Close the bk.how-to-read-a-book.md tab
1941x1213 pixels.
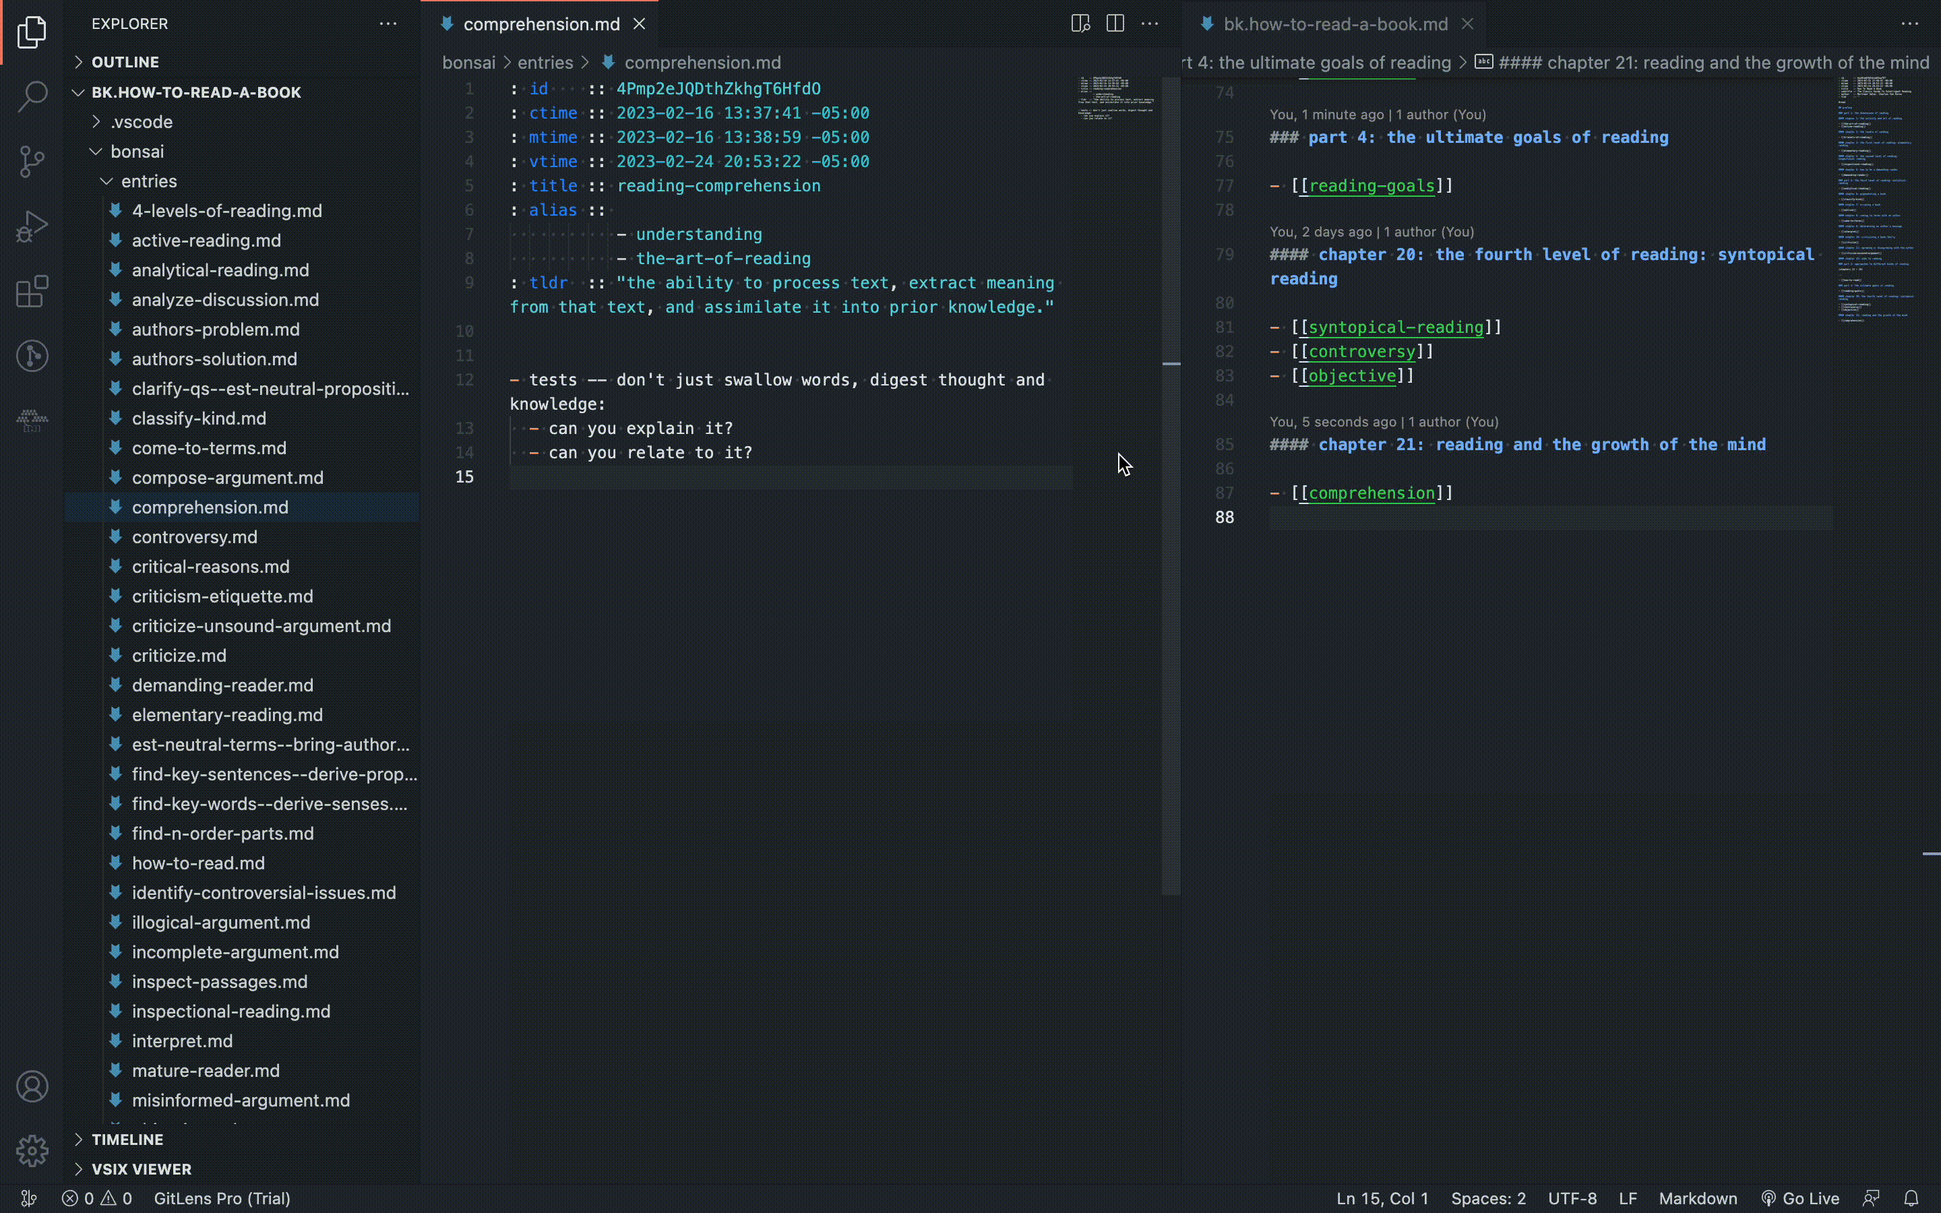click(1467, 24)
